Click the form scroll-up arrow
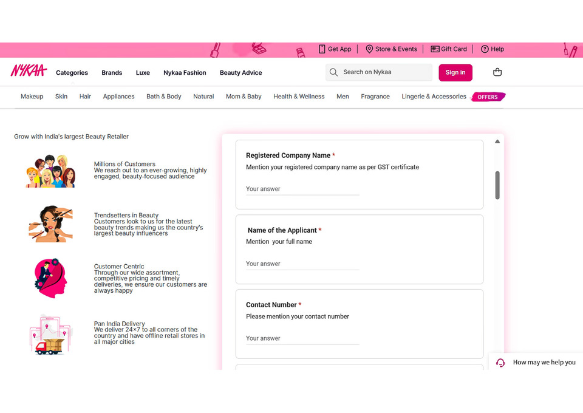 point(497,142)
